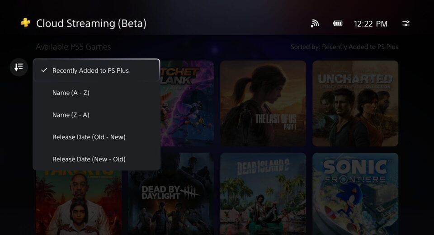Sort by Release Date (Old - New)
Image resolution: width=434 pixels, height=235 pixels.
96,137
